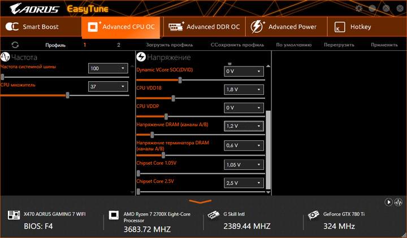Click the voltage panel scrollbar thumb

[x=268, y=149]
